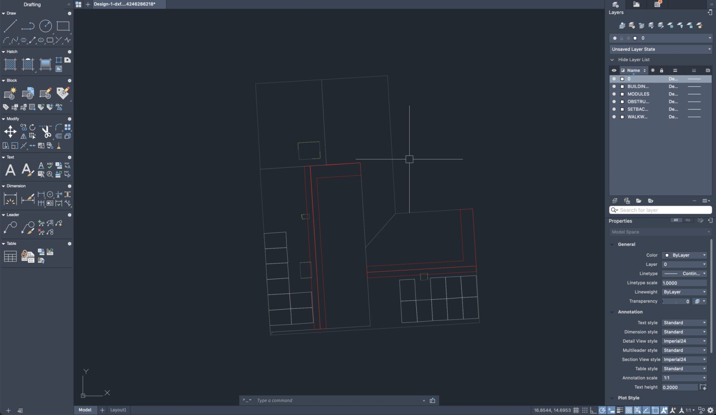Click the Freeze layer icon at top of Layers panel
This screenshot has height=415, width=716.
(671, 26)
